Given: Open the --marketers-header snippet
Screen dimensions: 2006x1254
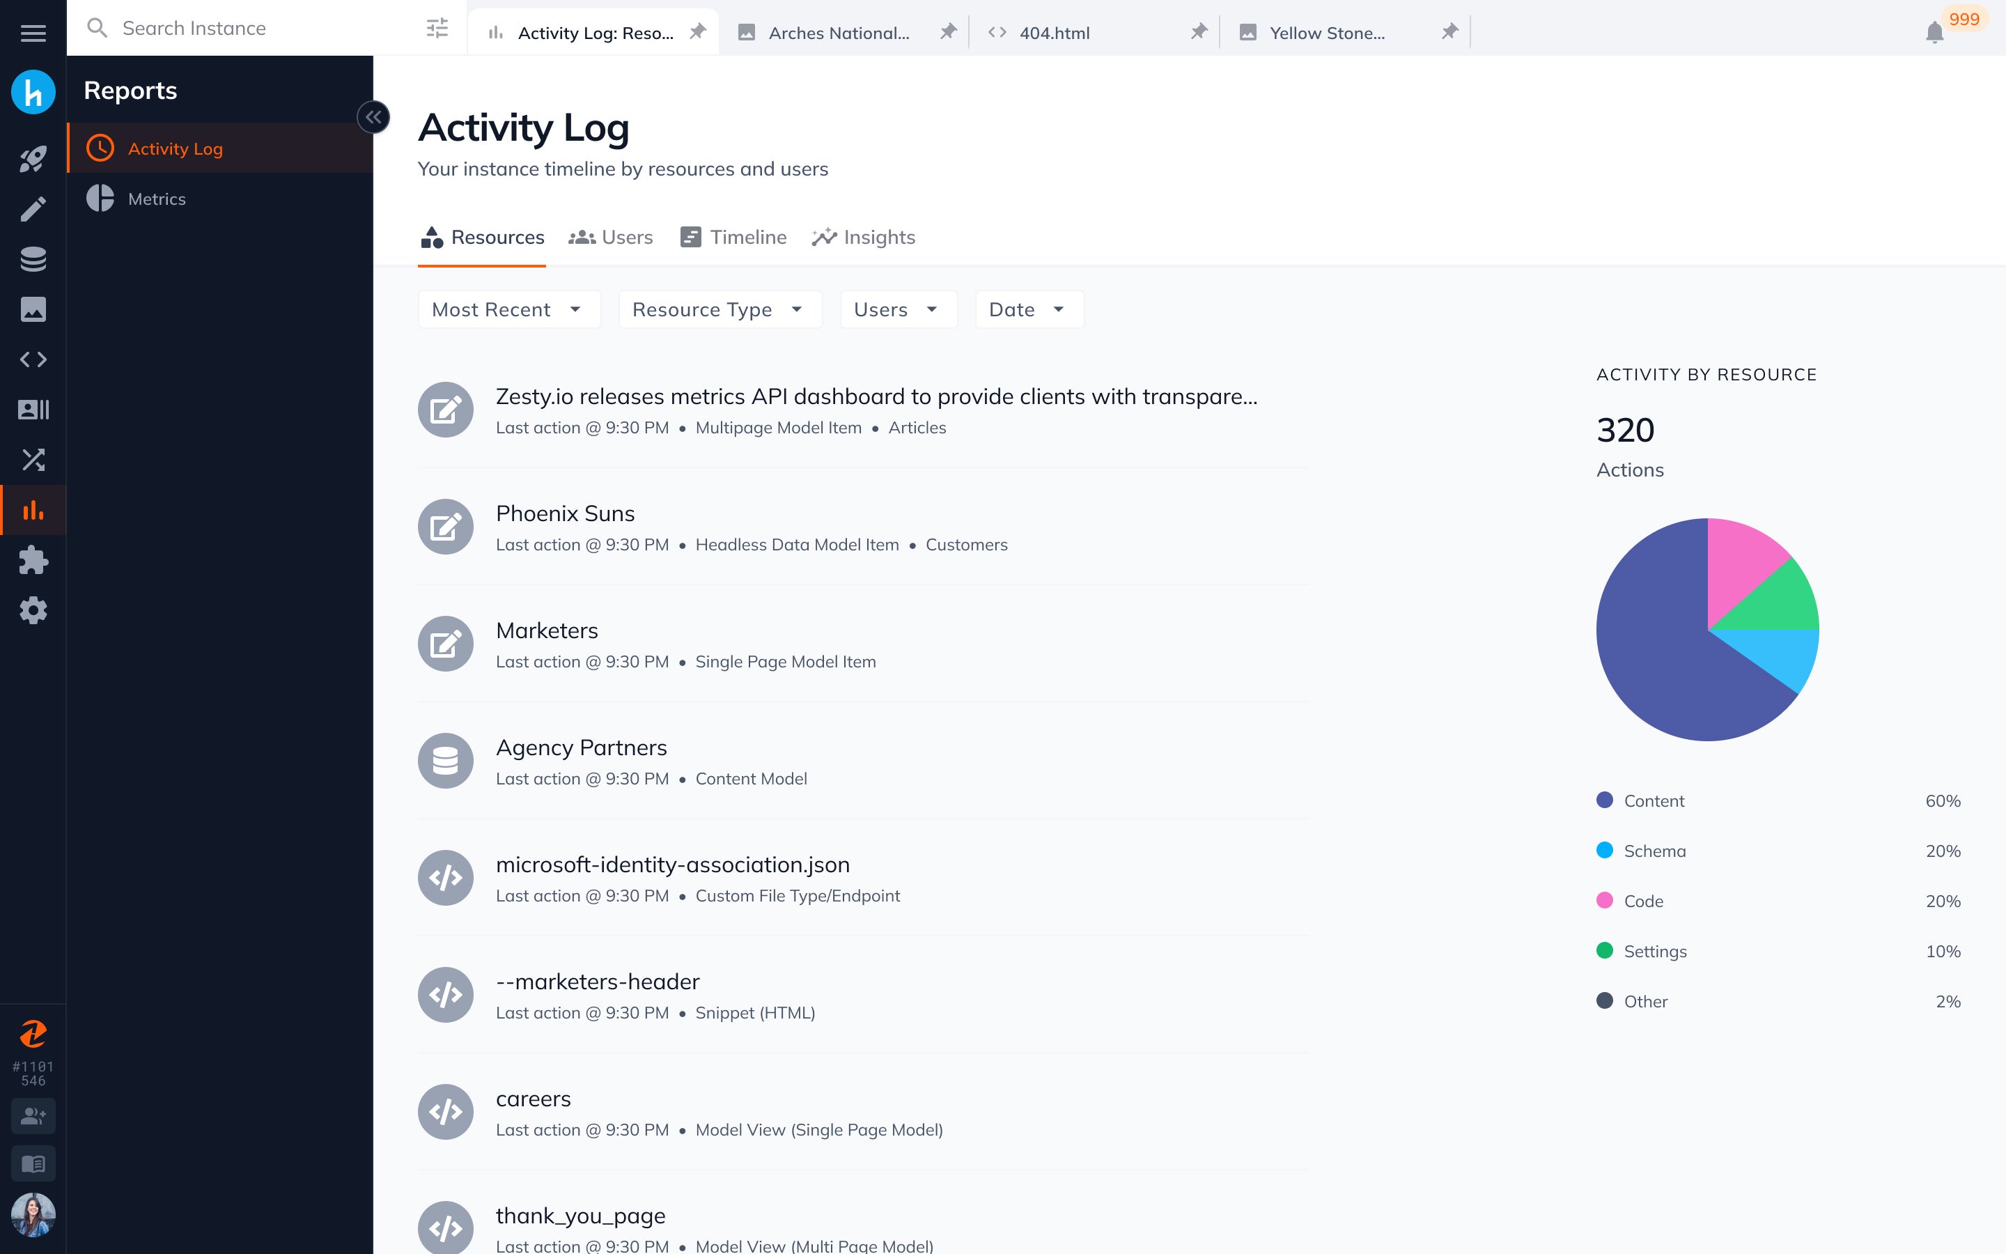Looking at the screenshot, I should click(864, 994).
